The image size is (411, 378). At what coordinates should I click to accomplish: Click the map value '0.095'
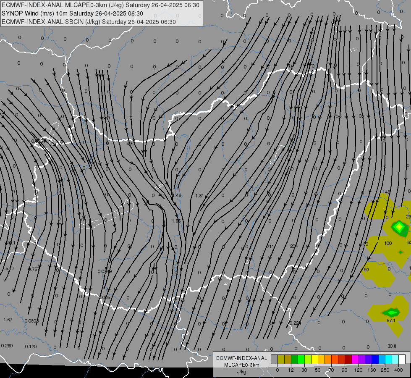(104, 297)
